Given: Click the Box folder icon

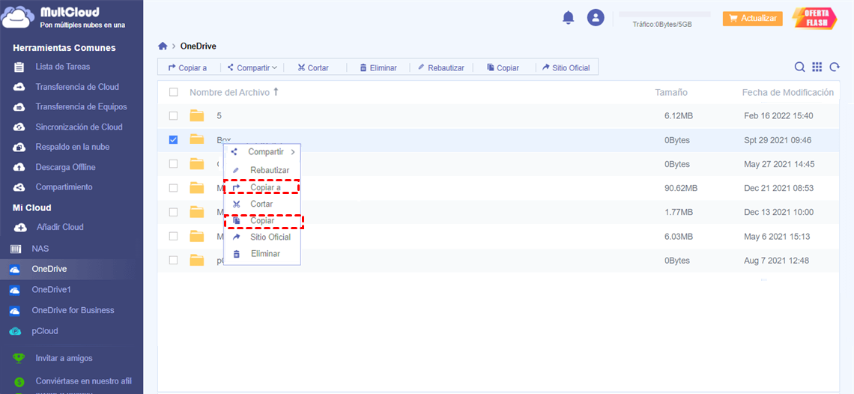Looking at the screenshot, I should [196, 139].
